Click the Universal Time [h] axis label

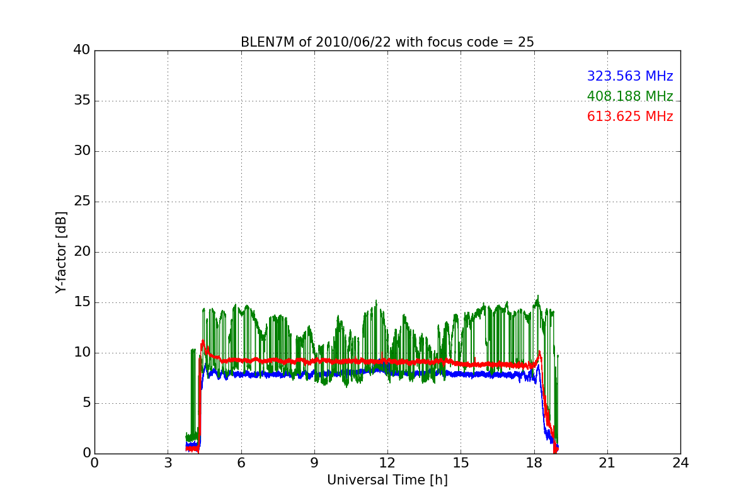[387, 480]
